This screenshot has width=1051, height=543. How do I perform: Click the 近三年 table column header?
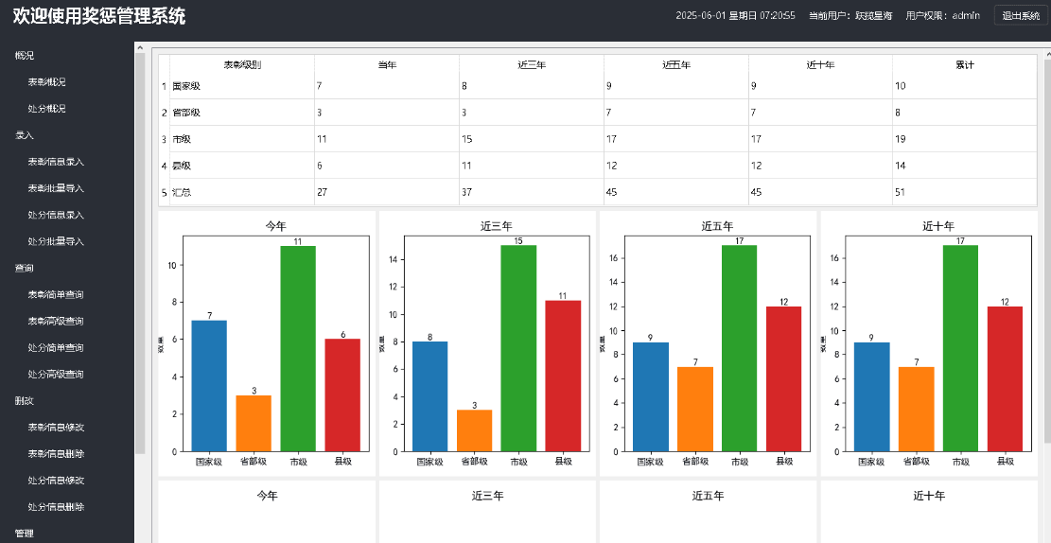[x=531, y=65]
